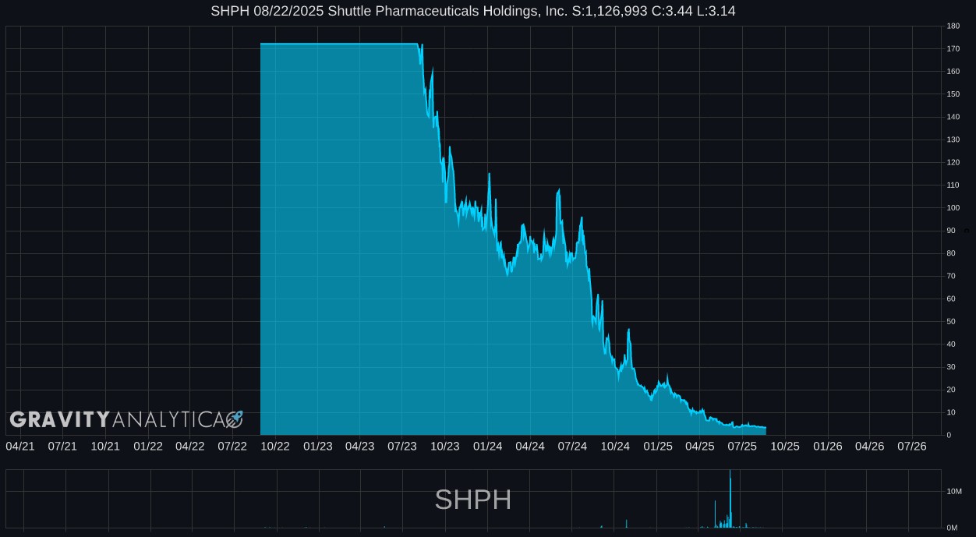The width and height of the screenshot is (976, 537).
Task: Select the 04/21 date label on x-axis
Action: (20, 446)
